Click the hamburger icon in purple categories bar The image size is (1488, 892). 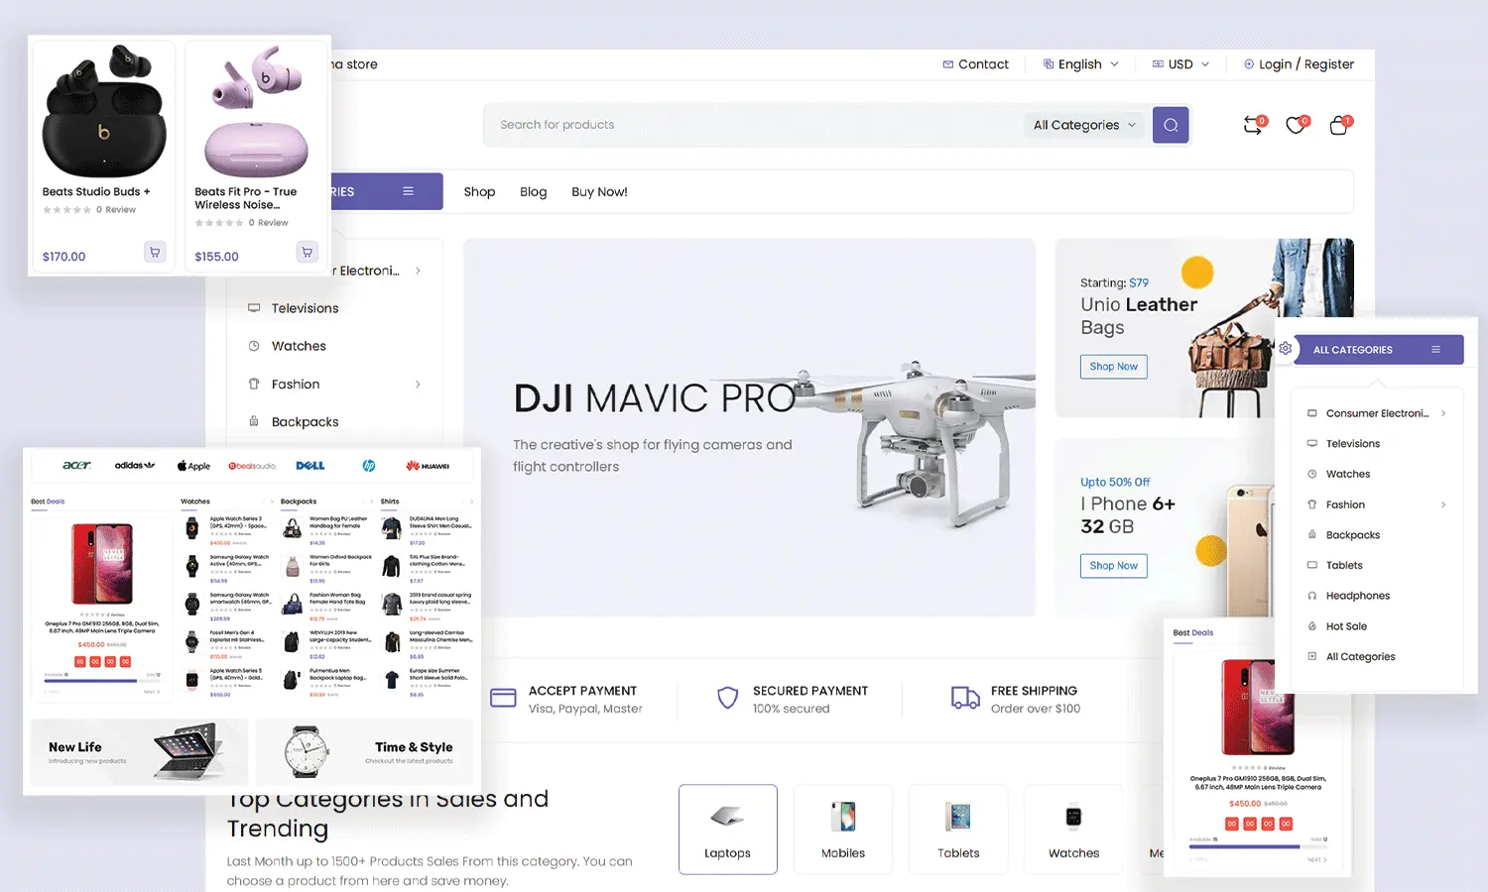(x=408, y=191)
